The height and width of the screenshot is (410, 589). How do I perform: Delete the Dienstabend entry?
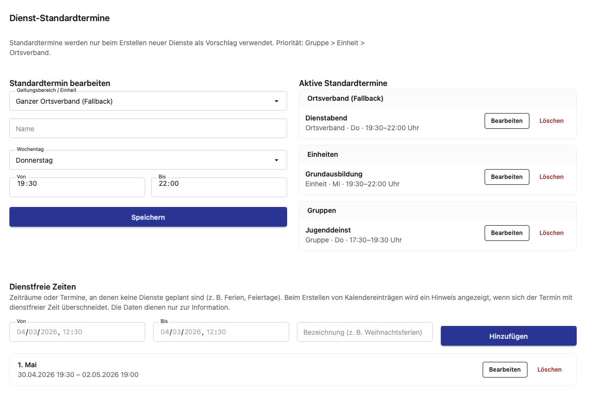pyautogui.click(x=551, y=121)
